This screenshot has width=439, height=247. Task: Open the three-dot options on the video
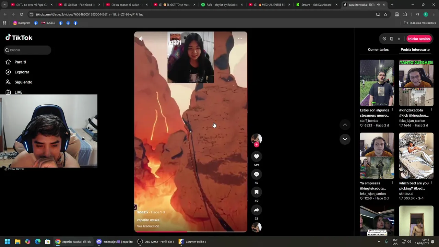240,38
